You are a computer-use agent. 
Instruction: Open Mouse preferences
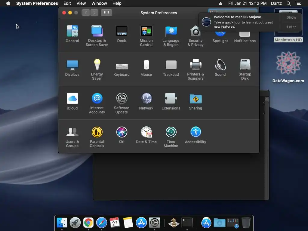(x=146, y=68)
